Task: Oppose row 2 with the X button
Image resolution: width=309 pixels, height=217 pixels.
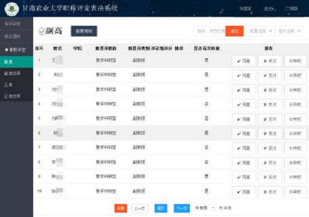Action: point(270,76)
